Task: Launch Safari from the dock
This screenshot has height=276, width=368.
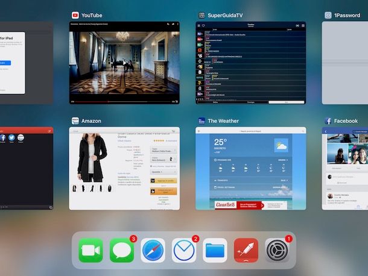Action: [x=153, y=250]
